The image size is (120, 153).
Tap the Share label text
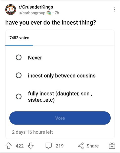(93, 146)
